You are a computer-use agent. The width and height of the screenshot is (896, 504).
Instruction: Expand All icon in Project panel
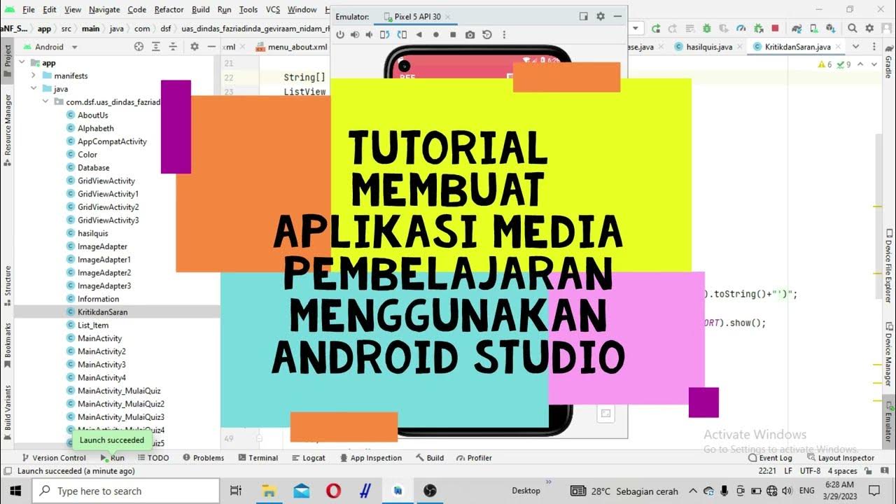pyautogui.click(x=157, y=47)
